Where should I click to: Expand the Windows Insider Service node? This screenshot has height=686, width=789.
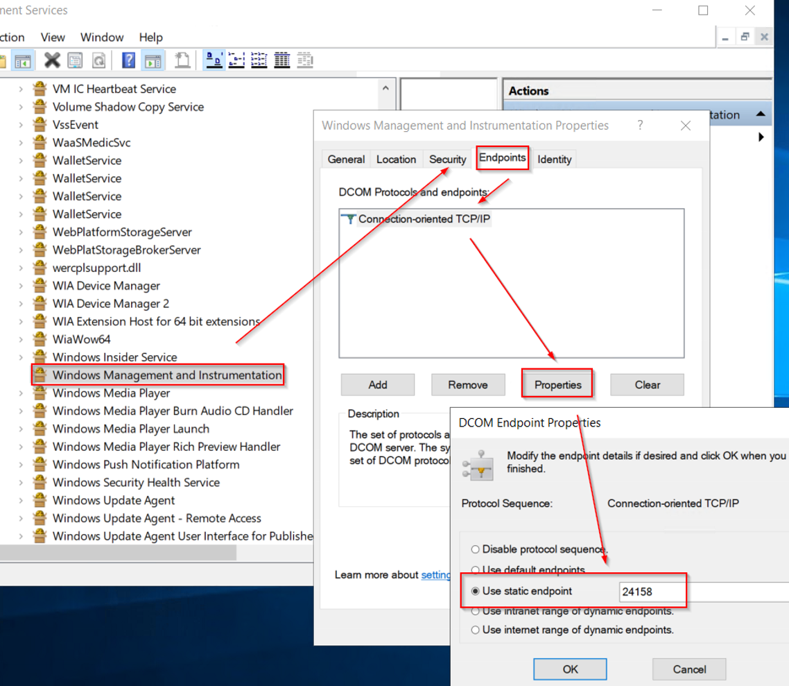click(21, 357)
